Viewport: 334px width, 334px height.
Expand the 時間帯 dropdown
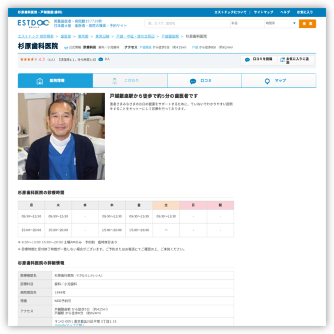tap(281, 23)
